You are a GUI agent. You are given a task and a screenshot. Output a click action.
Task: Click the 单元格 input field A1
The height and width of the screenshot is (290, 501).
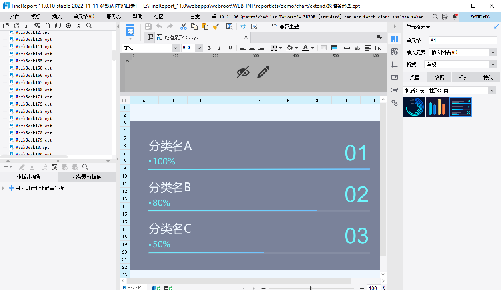click(x=463, y=40)
